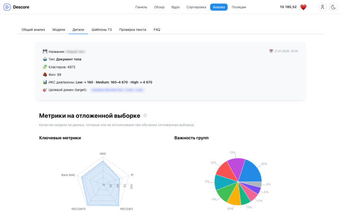Switch to the Модели tab
This screenshot has height=213, width=341.
tap(59, 30)
